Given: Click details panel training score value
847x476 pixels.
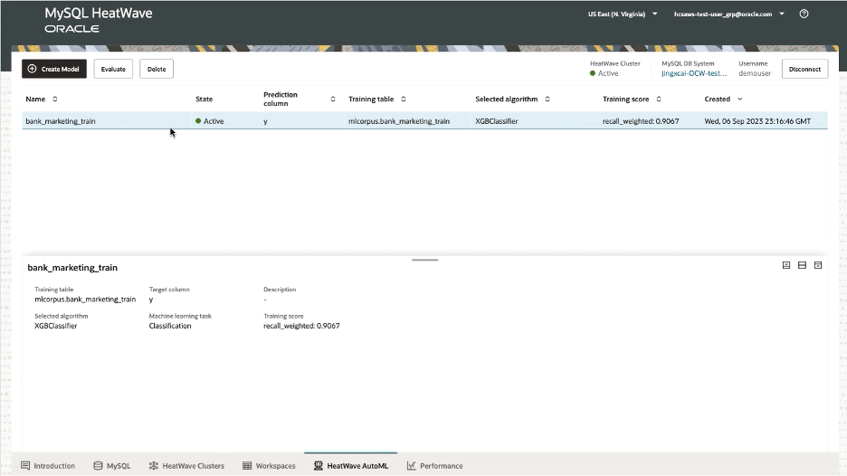Looking at the screenshot, I should coord(301,326).
